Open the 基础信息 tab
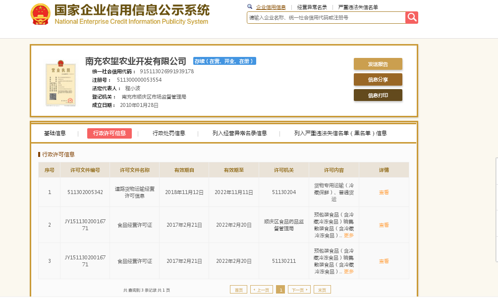The height and width of the screenshot is (298, 498). 55,133
